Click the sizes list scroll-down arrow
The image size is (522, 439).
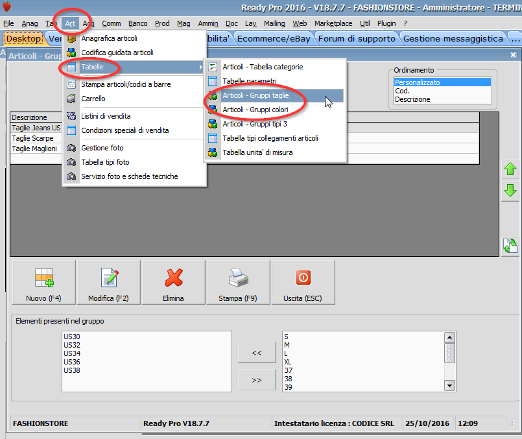[449, 386]
